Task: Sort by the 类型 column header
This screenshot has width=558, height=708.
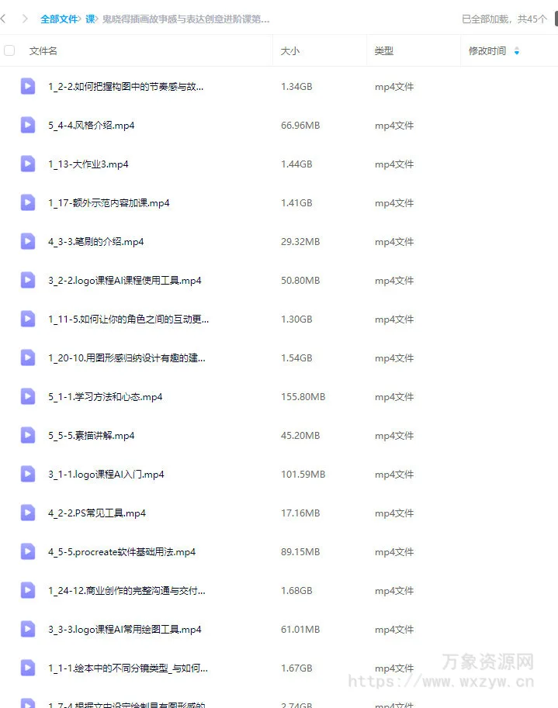Action: point(384,51)
